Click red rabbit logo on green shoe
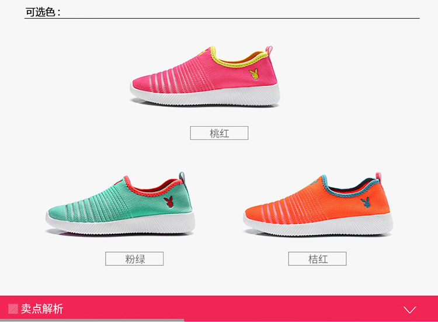438x322 pixels. point(169,201)
